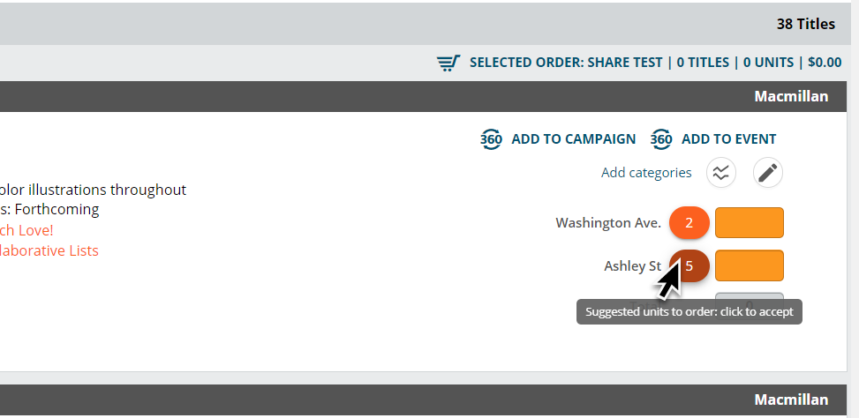
Task: Click the lower Macmillan publisher header bar
Action: [x=424, y=400]
